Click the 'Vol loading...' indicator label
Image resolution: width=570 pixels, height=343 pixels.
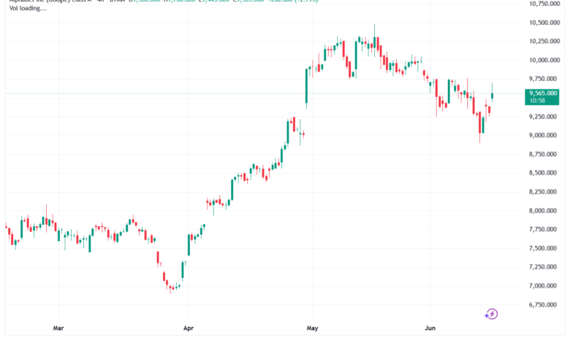(28, 8)
